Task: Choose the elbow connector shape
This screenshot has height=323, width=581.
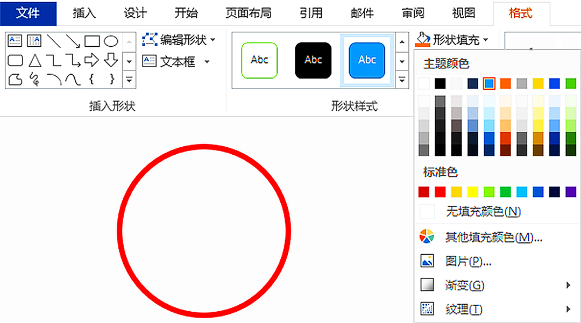Action: click(54, 60)
